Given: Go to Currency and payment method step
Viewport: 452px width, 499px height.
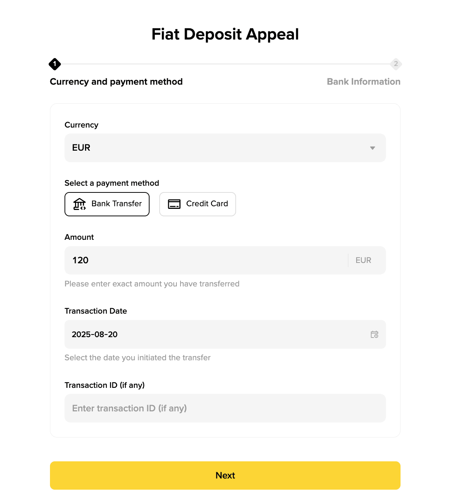Looking at the screenshot, I should click(116, 82).
